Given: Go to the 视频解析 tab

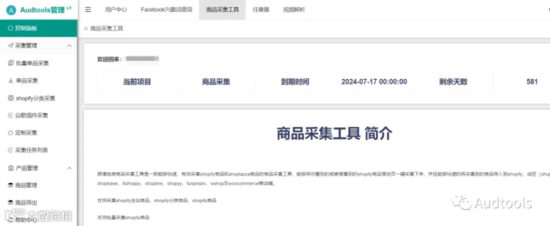Looking at the screenshot, I should (x=294, y=10).
